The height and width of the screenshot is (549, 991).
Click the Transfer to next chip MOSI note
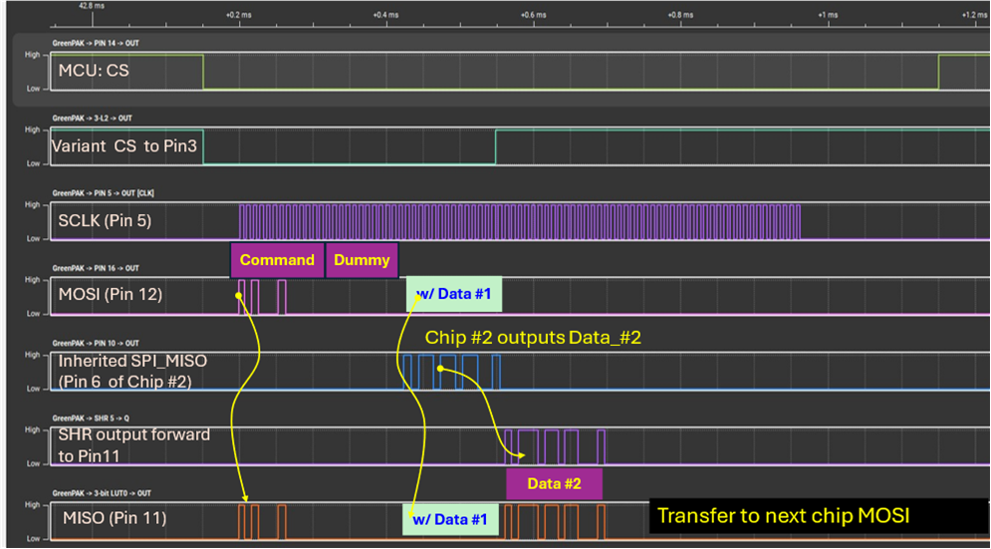tap(783, 516)
